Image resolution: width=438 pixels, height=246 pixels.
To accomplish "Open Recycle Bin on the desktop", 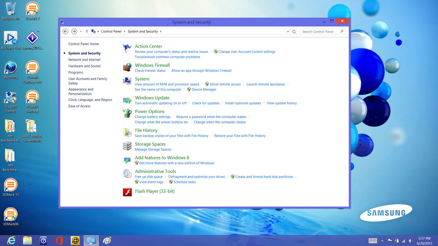I will (x=10, y=11).
